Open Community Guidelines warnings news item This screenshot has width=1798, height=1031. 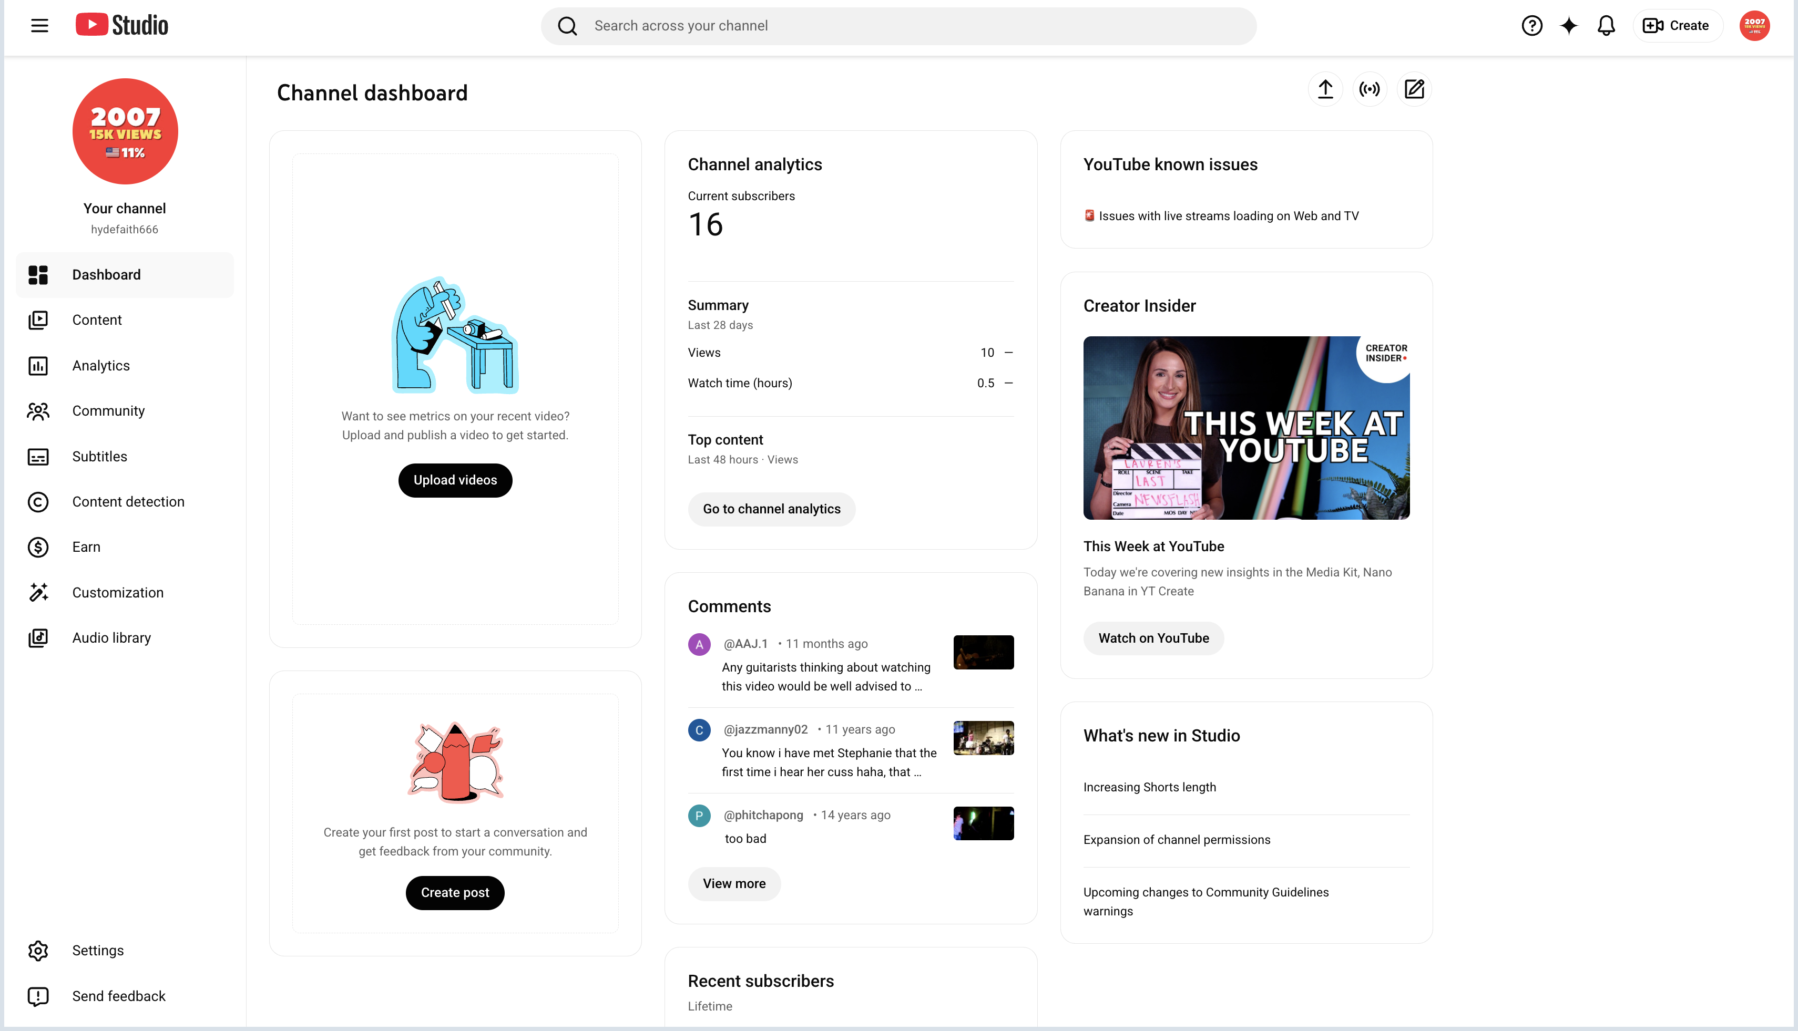(x=1206, y=901)
